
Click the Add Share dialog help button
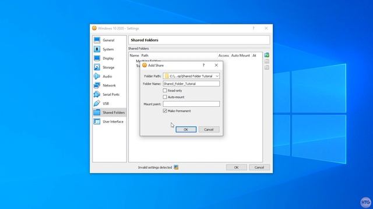click(x=203, y=66)
